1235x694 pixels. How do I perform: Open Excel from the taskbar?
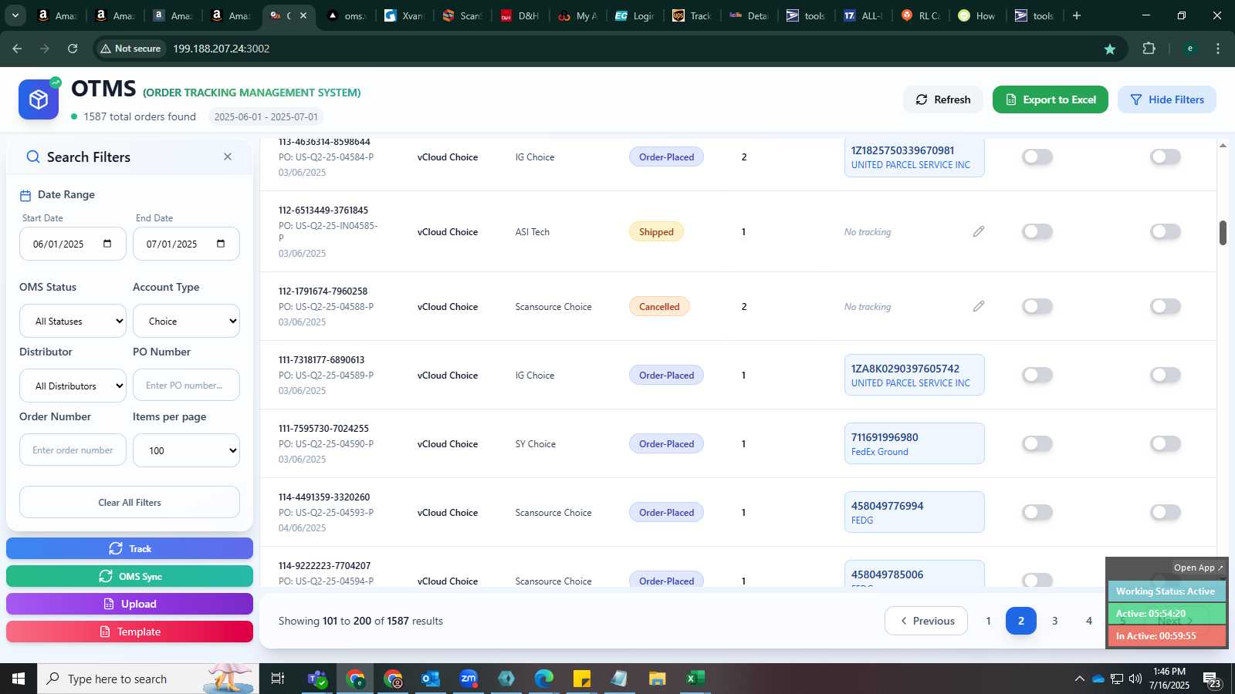point(695,679)
